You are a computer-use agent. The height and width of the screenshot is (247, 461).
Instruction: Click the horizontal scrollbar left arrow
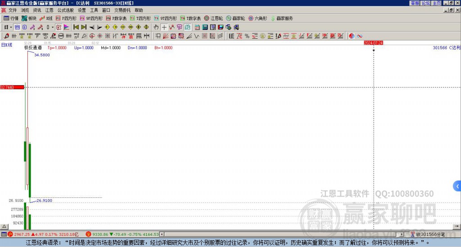pos(162,234)
